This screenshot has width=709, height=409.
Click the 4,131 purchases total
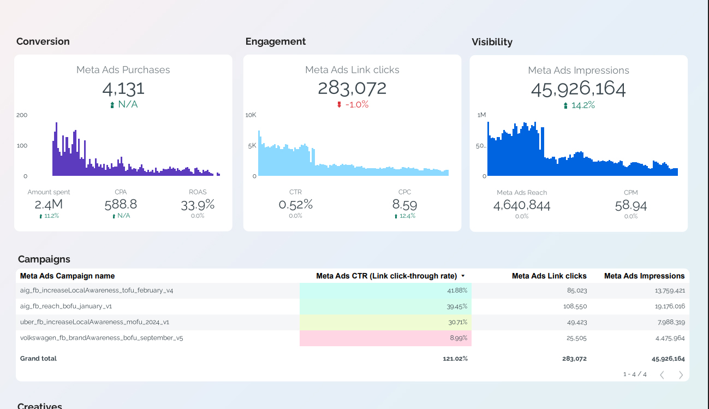coord(123,88)
